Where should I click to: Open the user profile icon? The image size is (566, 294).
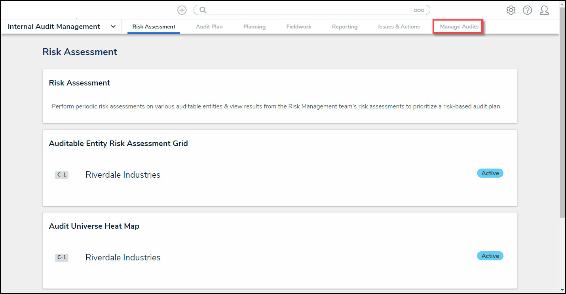(544, 10)
